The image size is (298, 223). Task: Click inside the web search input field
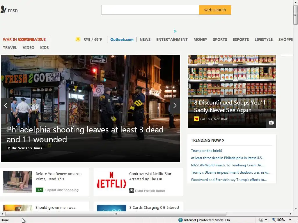click(150, 10)
